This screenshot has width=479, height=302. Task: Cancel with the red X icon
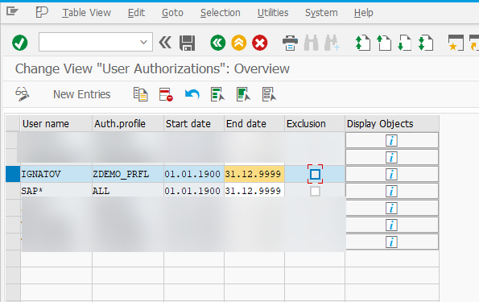tap(260, 43)
